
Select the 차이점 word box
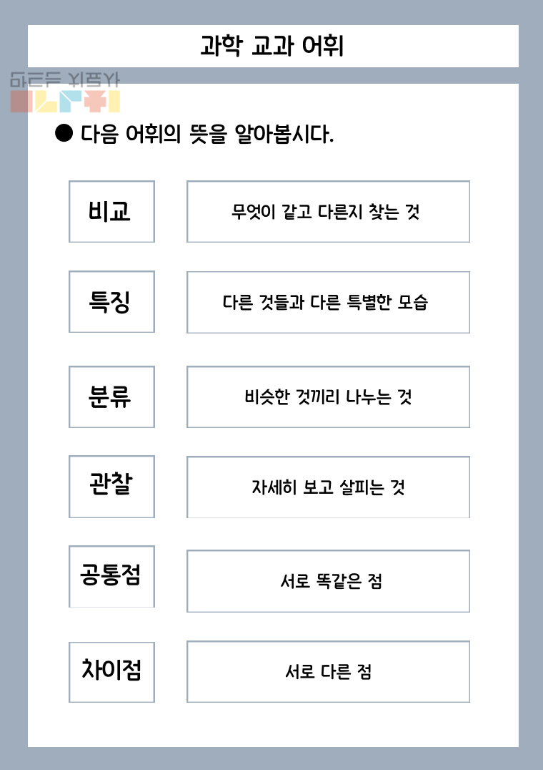111,672
